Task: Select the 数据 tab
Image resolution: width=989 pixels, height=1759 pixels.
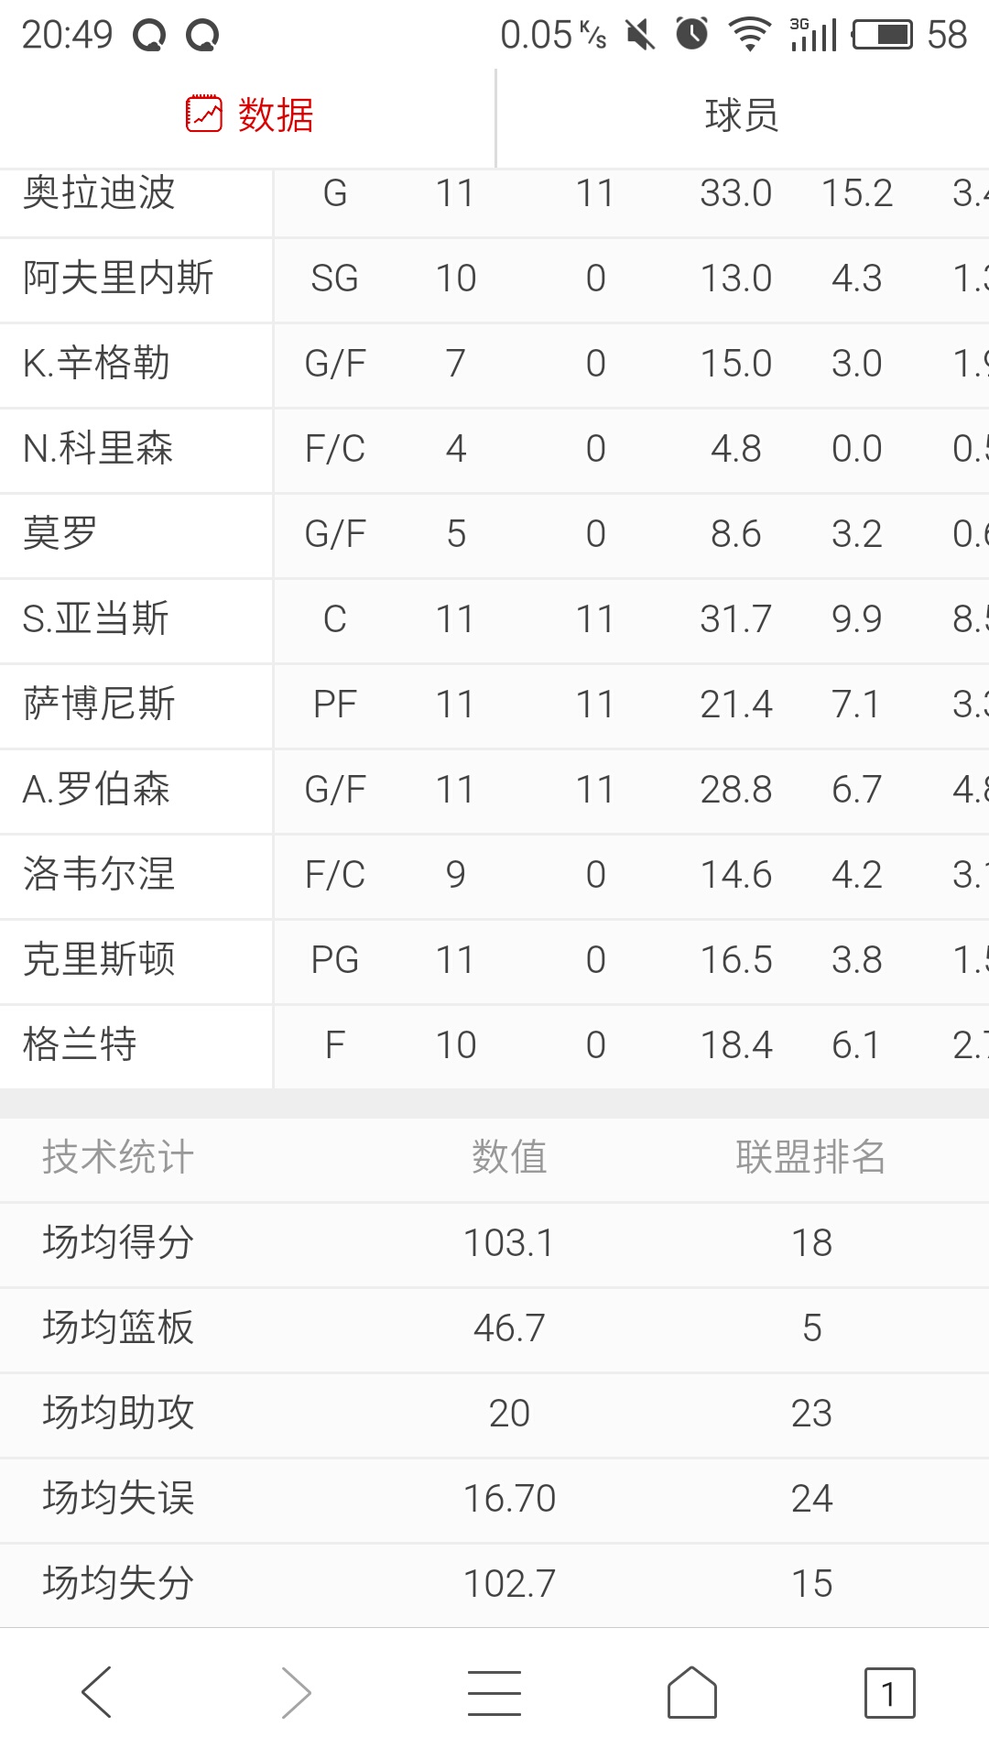Action: point(248,116)
